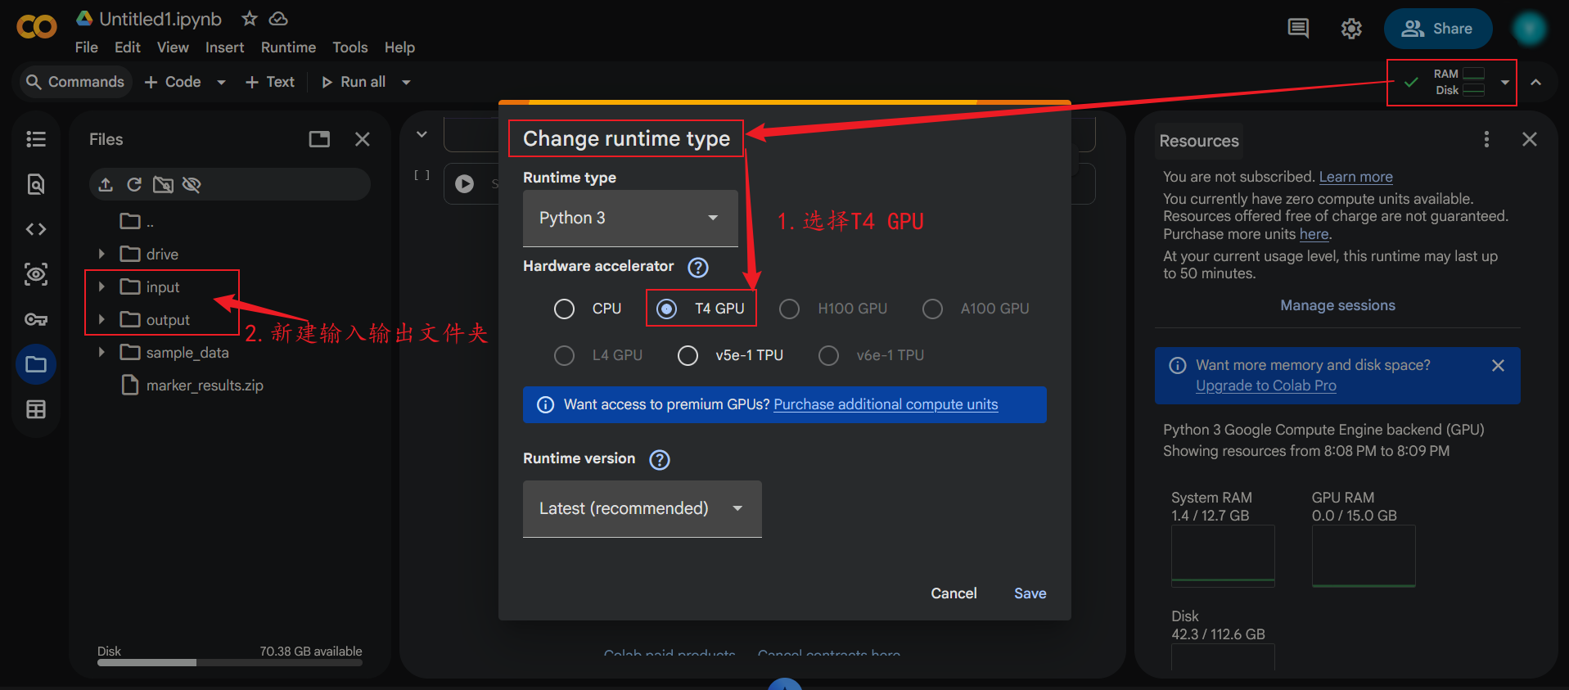Open the Secrets panel via key icon
Image resolution: width=1569 pixels, height=690 pixels.
pyautogui.click(x=36, y=319)
